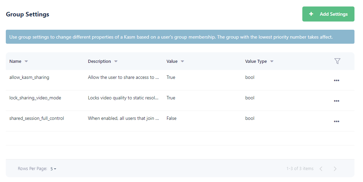Click the Add Settings button

click(x=328, y=14)
